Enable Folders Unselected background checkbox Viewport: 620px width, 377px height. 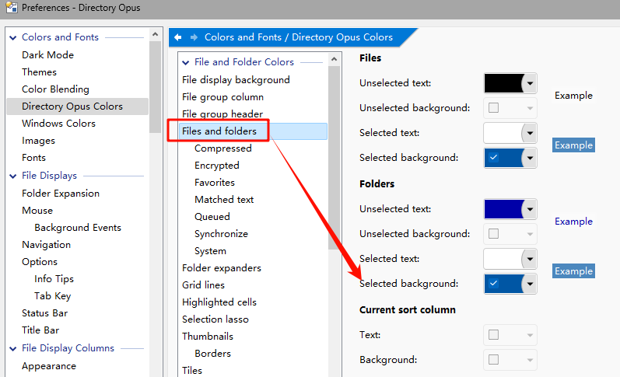click(x=493, y=233)
